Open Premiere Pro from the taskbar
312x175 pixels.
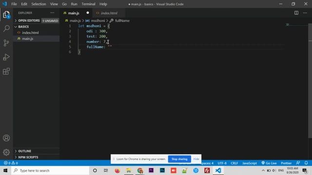coord(151,171)
